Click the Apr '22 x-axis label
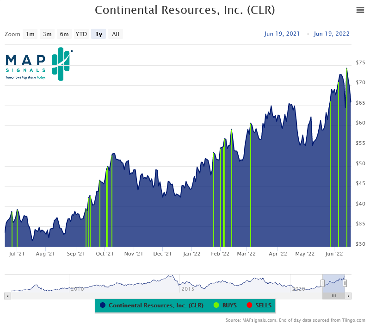 pyautogui.click(x=278, y=254)
